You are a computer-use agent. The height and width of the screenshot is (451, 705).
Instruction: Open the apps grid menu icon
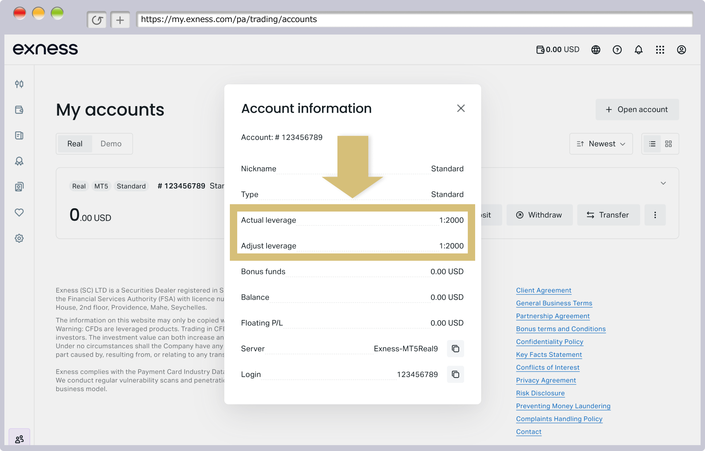coord(660,50)
